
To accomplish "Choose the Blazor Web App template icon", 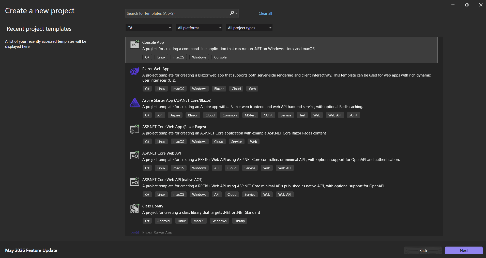I will click(x=135, y=71).
